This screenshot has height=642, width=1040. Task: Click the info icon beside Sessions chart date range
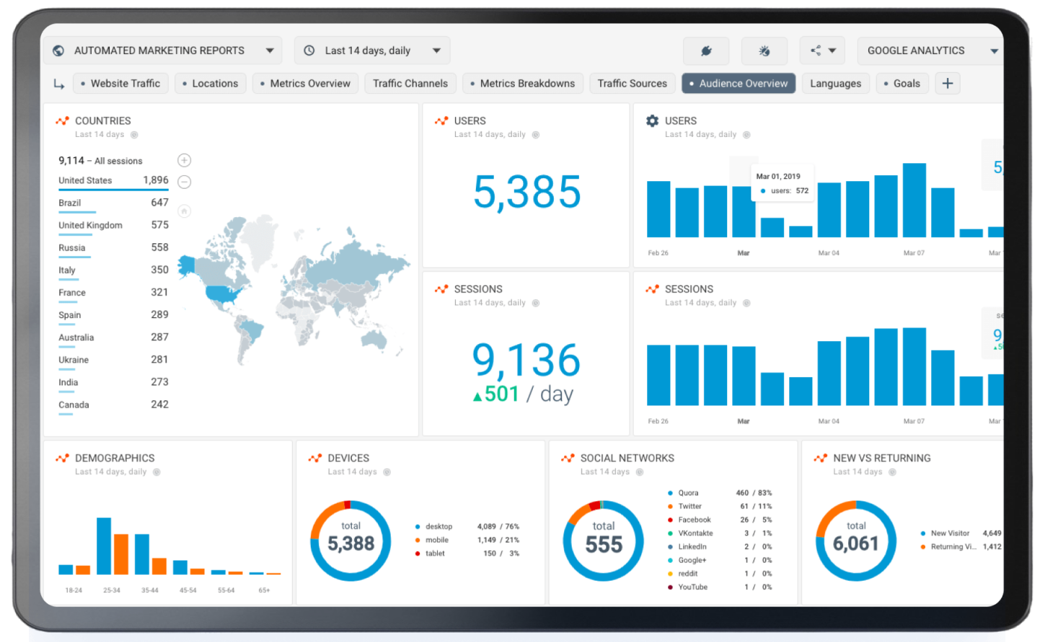[746, 303]
